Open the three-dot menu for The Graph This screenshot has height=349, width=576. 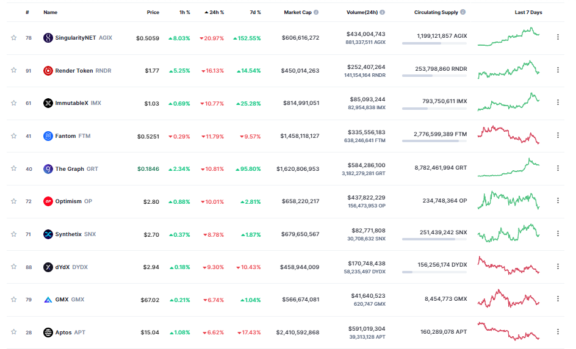(x=558, y=168)
